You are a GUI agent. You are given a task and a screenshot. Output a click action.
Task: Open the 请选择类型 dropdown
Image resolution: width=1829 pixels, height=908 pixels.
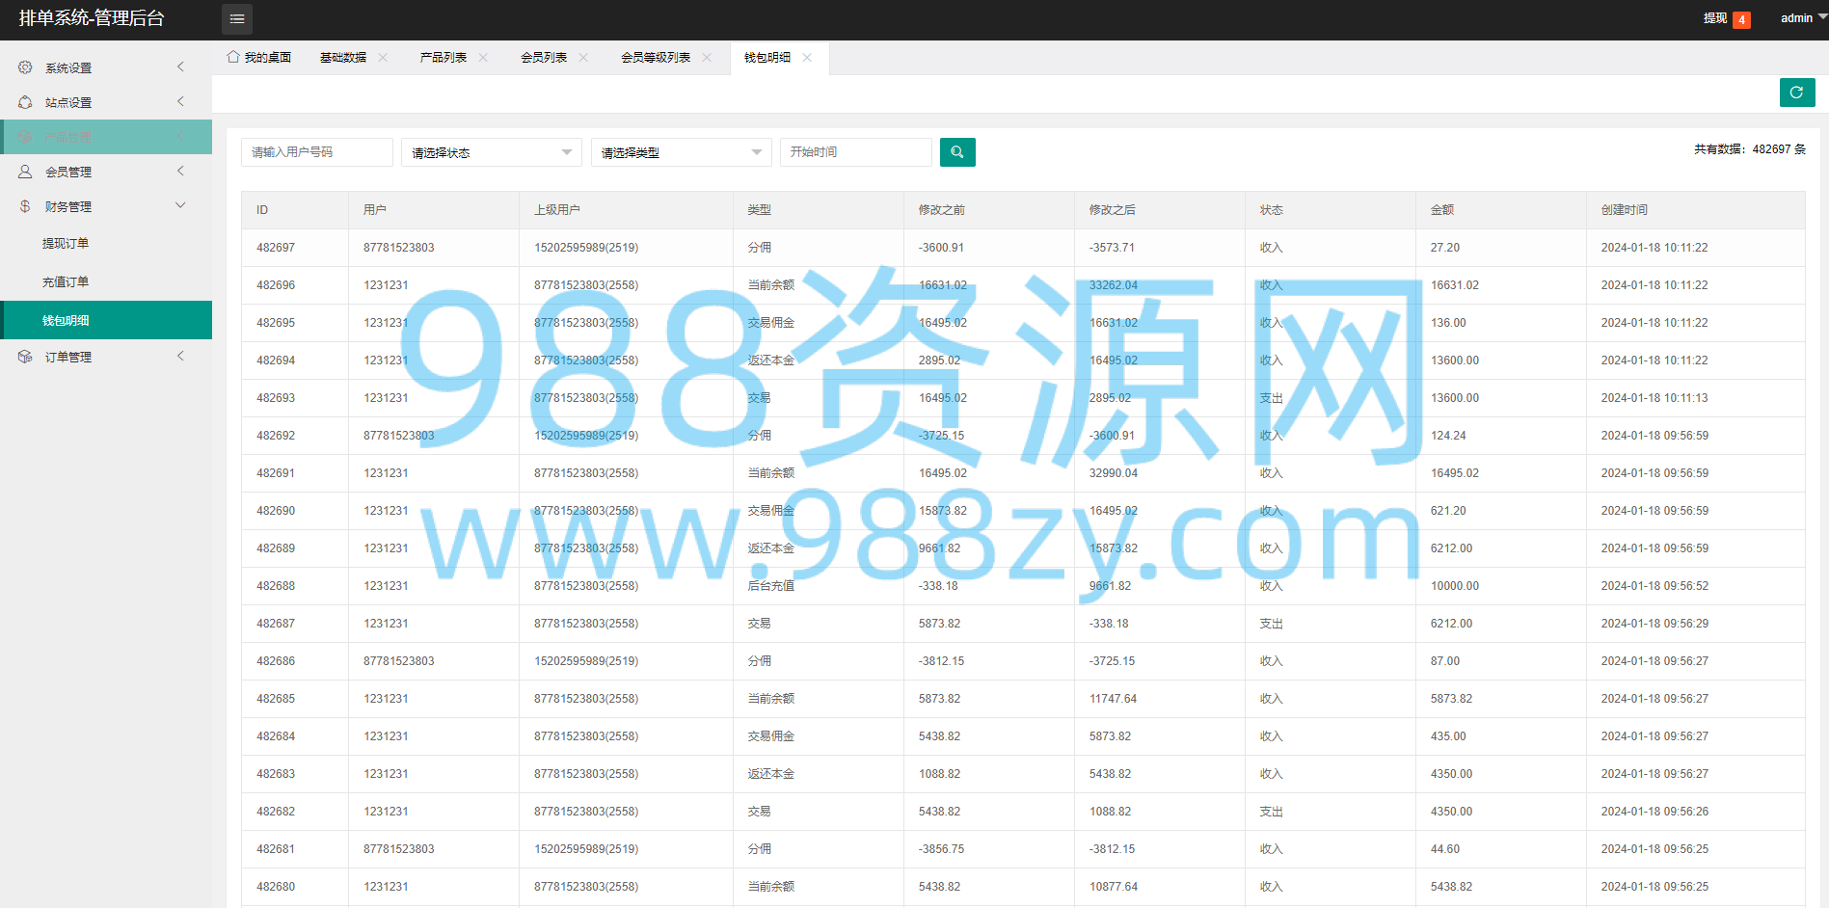(x=682, y=152)
